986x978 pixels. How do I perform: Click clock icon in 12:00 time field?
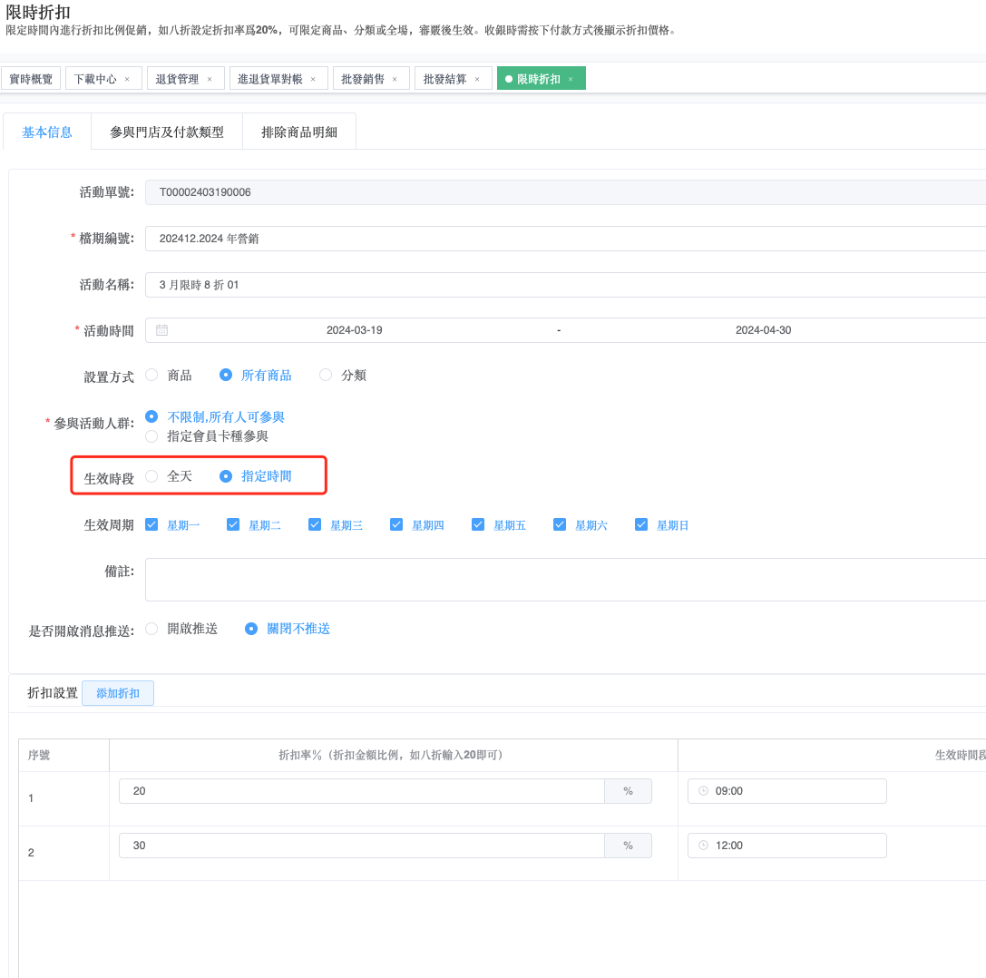703,846
